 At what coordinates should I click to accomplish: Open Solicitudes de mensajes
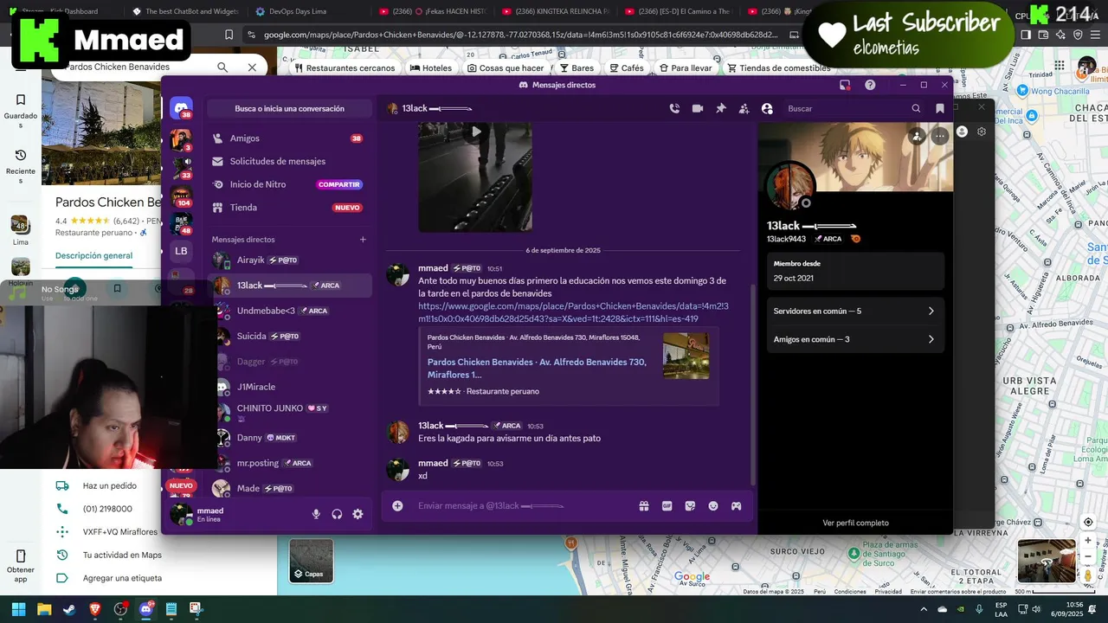click(x=289, y=161)
